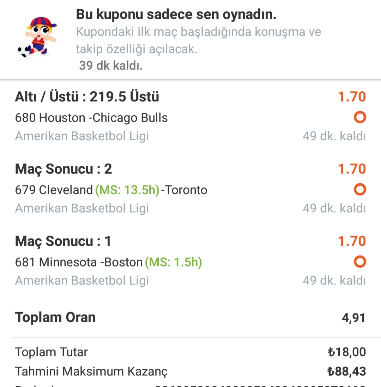This screenshot has width=381, height=387.
Task: Tap the 1.70 odds for Houston-Chicago Bulls
Action: [352, 97]
